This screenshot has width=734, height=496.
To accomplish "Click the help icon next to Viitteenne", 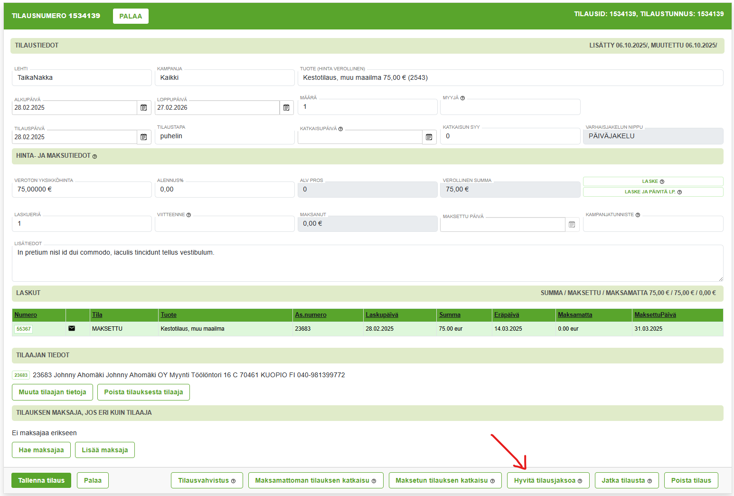I will click(x=188, y=215).
